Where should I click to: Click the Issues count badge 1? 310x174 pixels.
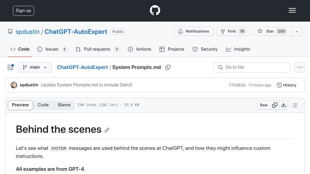click(x=65, y=49)
